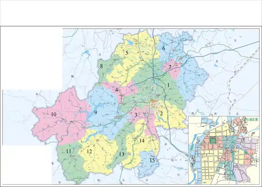Click the orange city marker at center

(154, 101)
